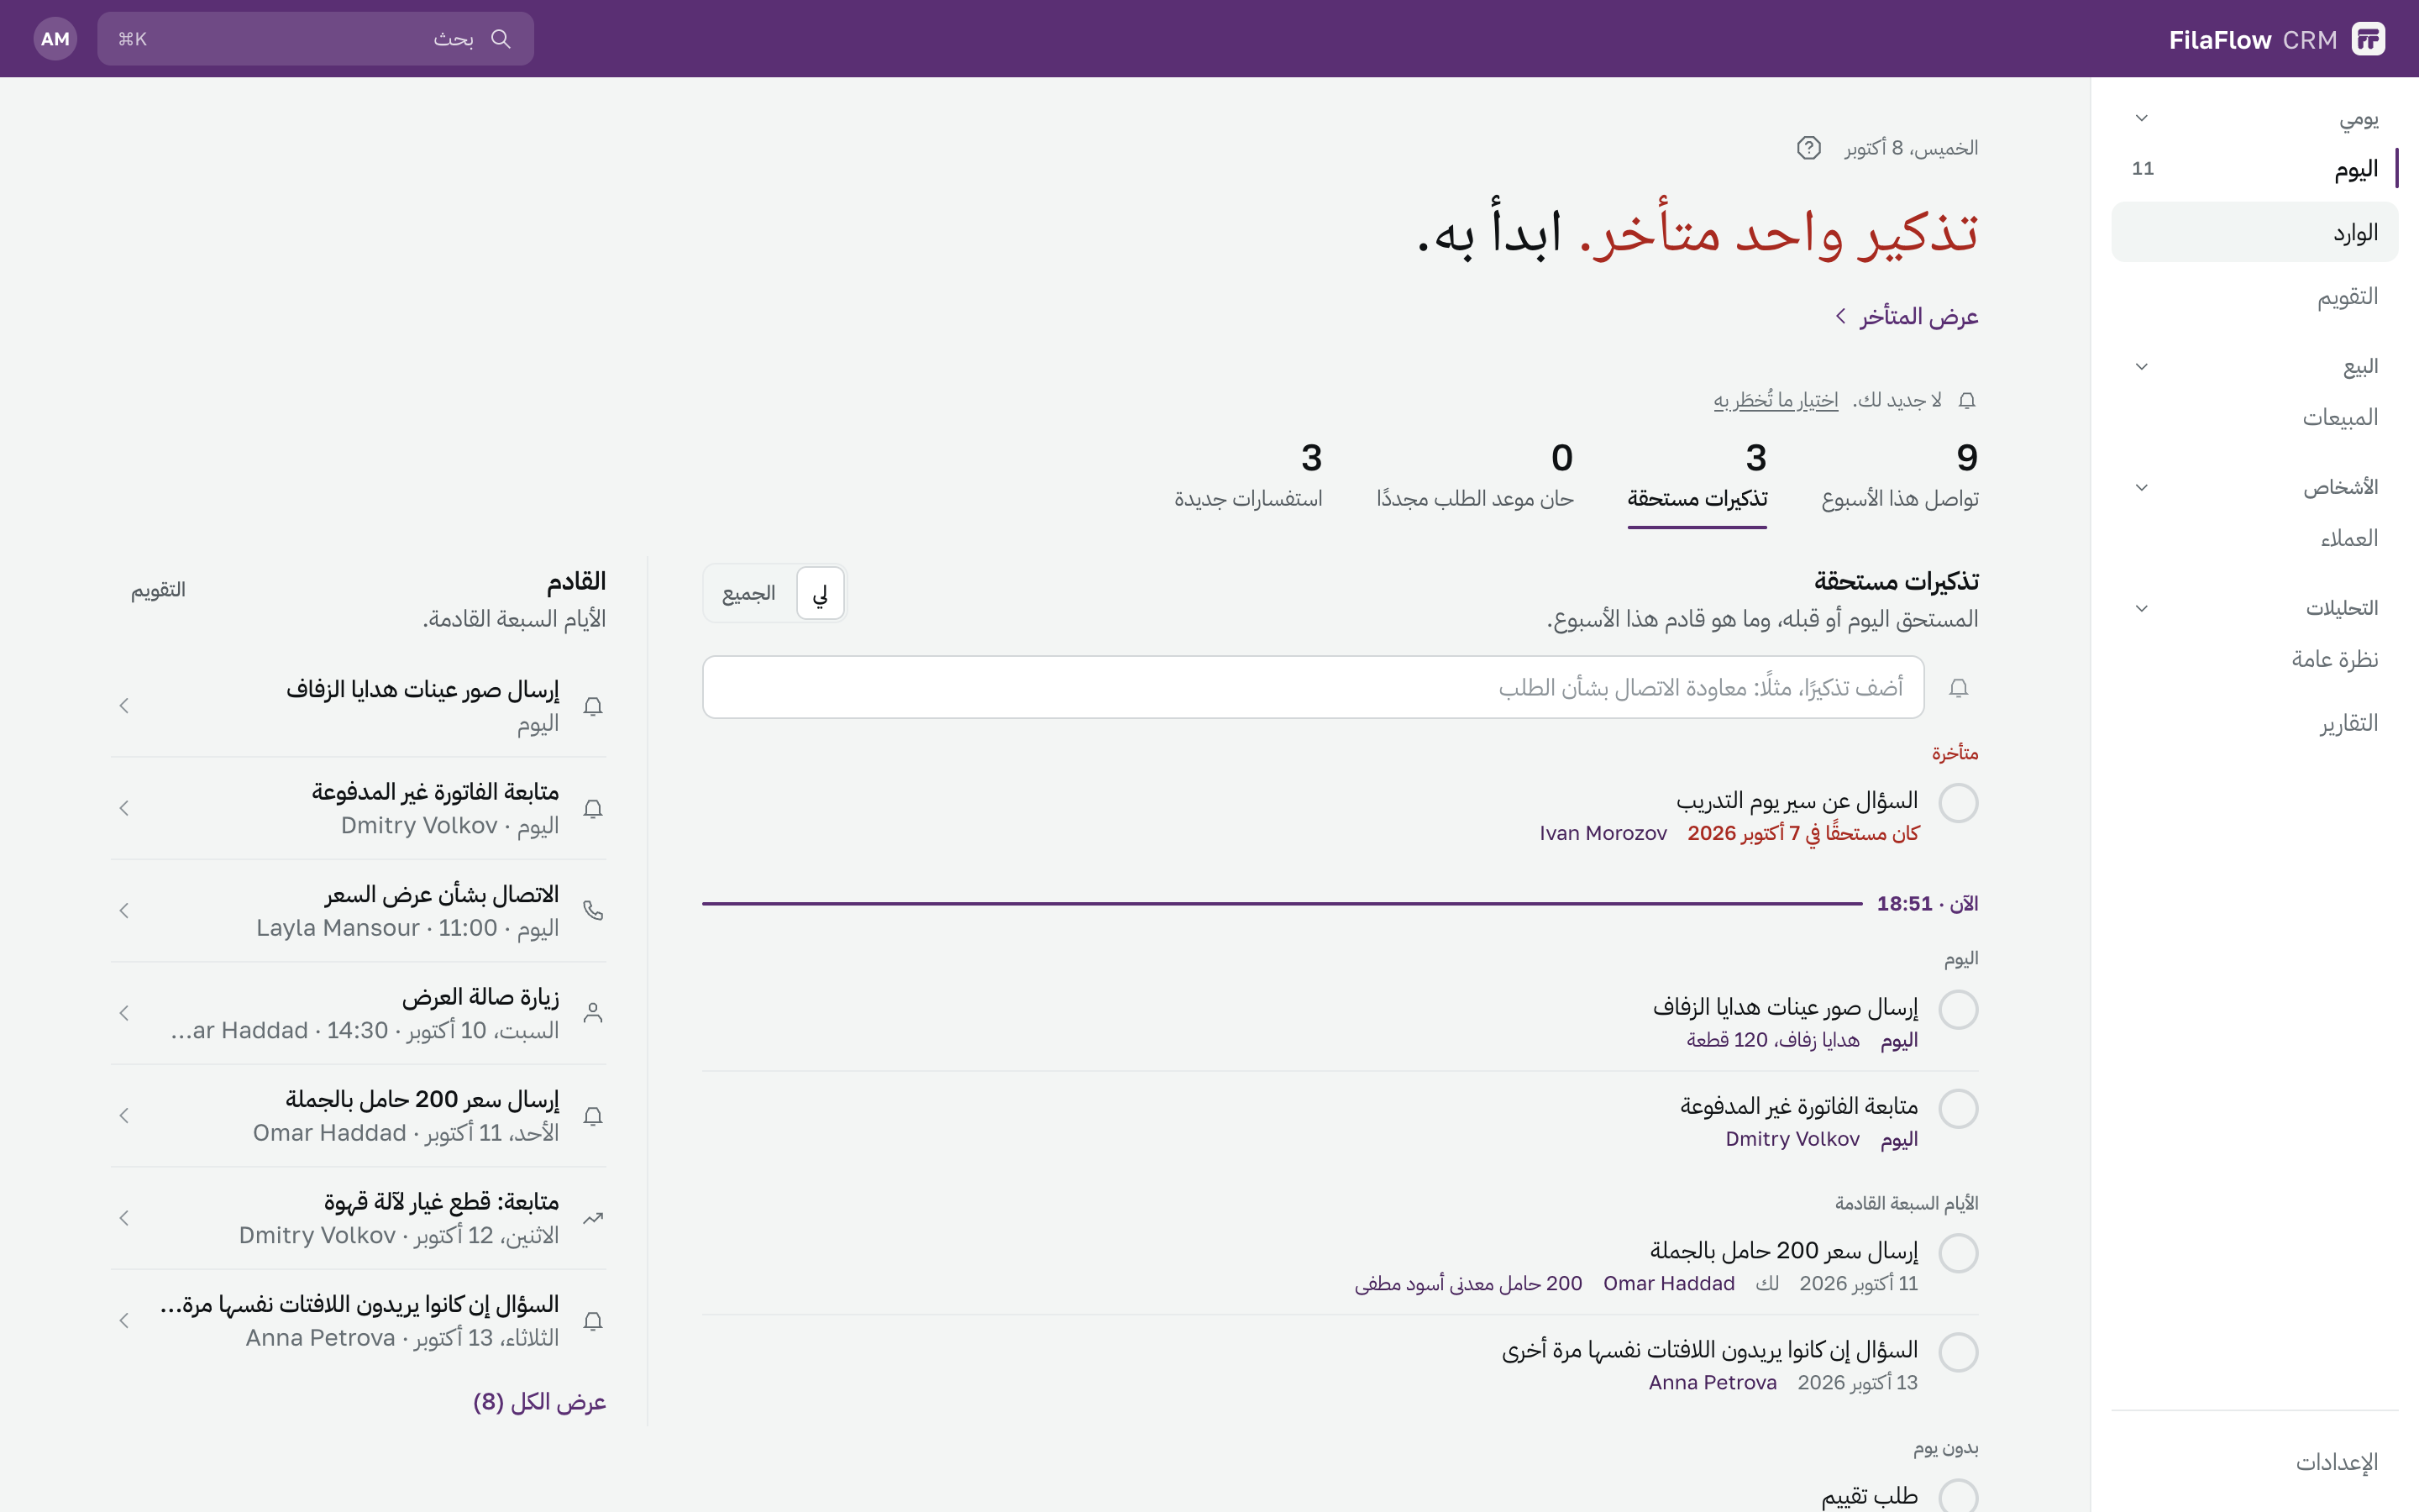2419x1512 pixels.
Task: Collapse the 'البيع' sidebar section
Action: pyautogui.click(x=2141, y=367)
